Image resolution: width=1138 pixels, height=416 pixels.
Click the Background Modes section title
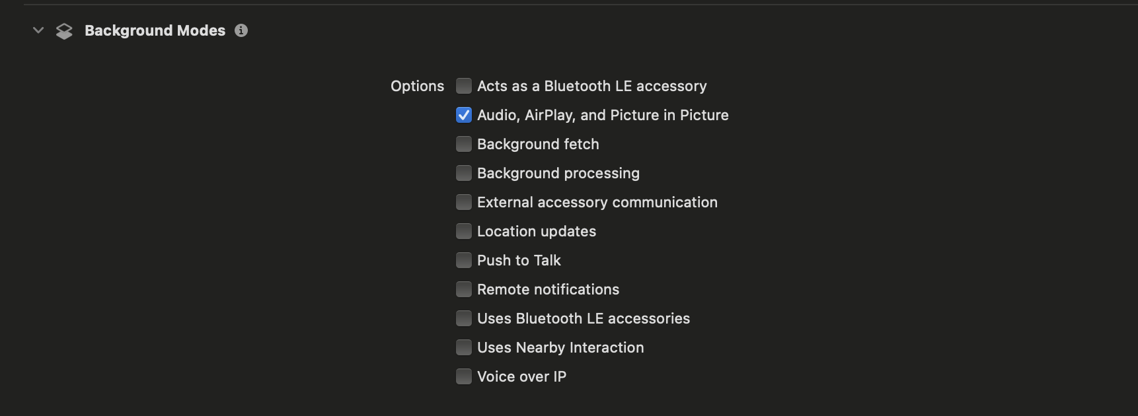(155, 30)
